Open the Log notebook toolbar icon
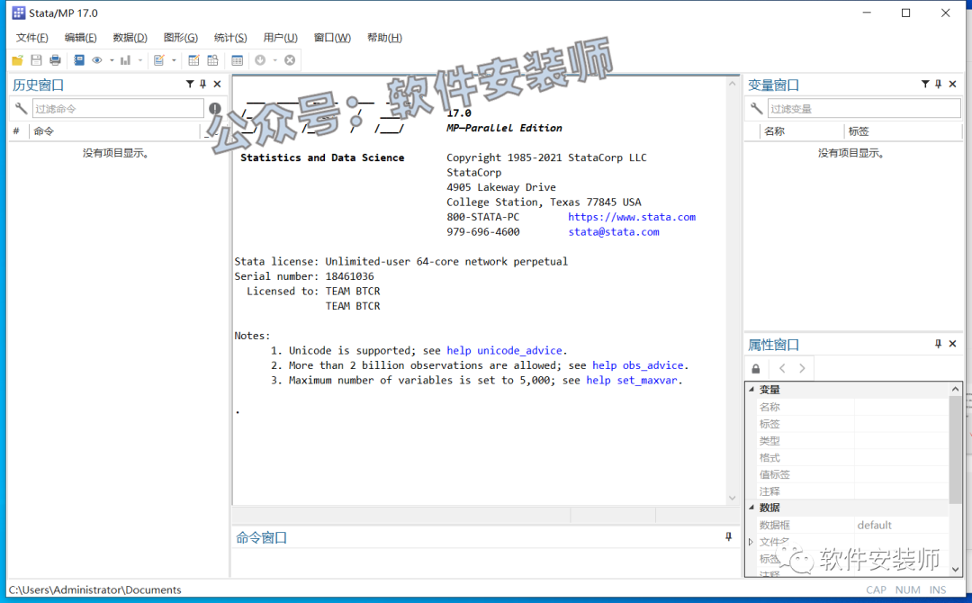The width and height of the screenshot is (972, 603). pyautogui.click(x=78, y=60)
